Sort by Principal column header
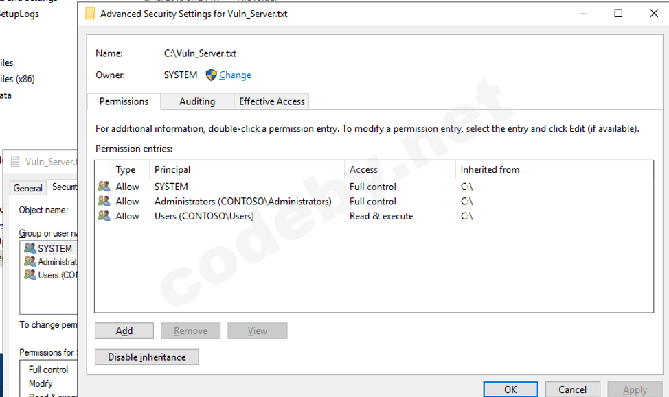The image size is (669, 397). pyautogui.click(x=172, y=169)
